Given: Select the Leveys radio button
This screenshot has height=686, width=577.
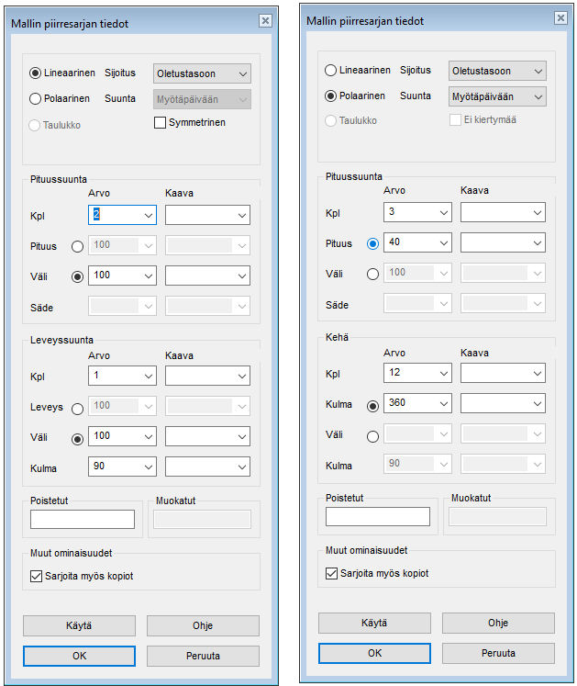Looking at the screenshot, I should (77, 408).
